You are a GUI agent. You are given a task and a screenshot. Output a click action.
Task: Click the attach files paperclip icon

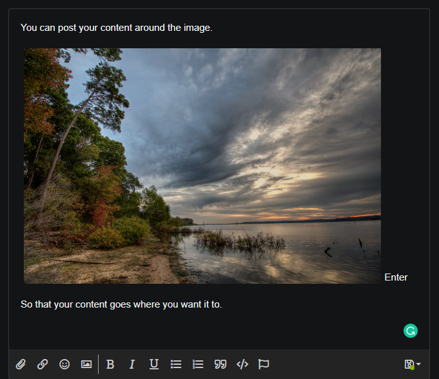tap(21, 364)
